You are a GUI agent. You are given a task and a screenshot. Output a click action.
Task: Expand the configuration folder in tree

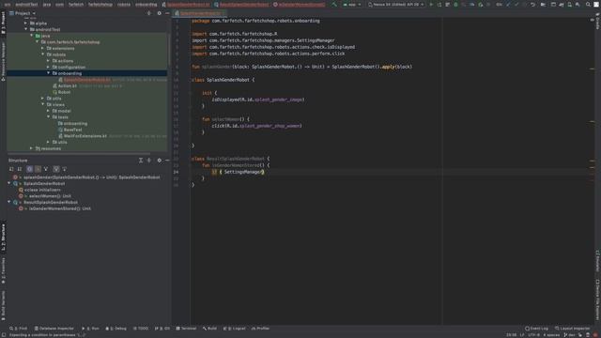(48, 67)
